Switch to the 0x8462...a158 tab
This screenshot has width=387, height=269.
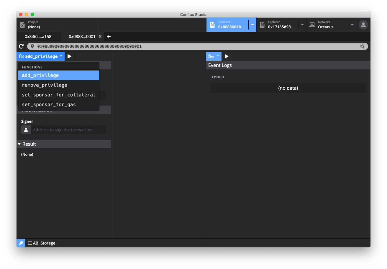(38, 37)
